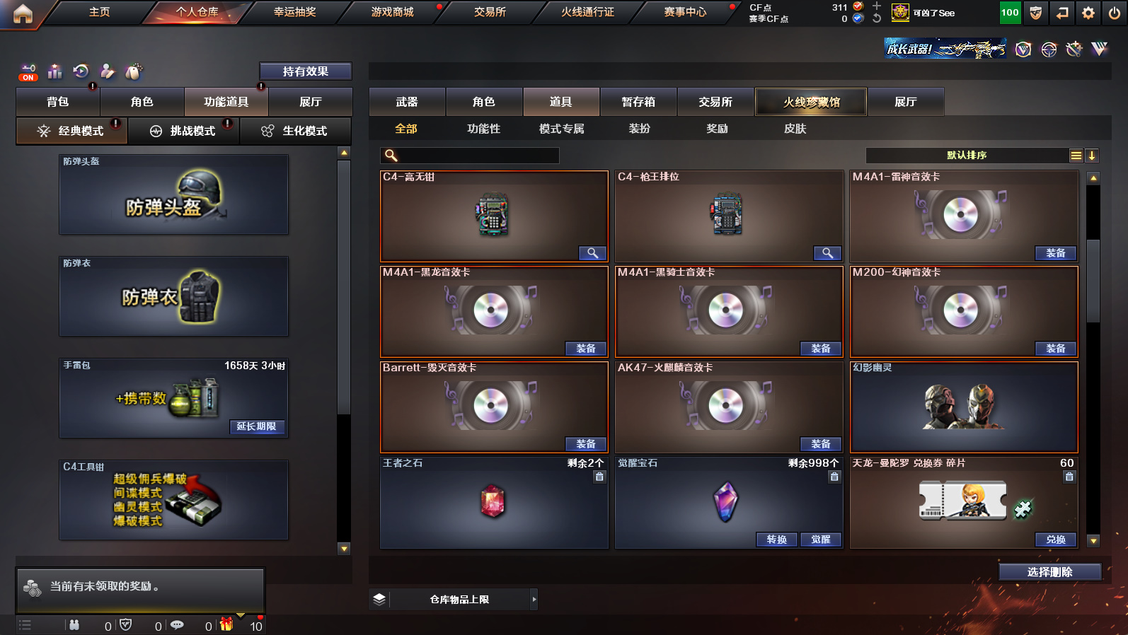
Task: Click the magnifier on C4-高无钳 item
Action: pos(592,253)
